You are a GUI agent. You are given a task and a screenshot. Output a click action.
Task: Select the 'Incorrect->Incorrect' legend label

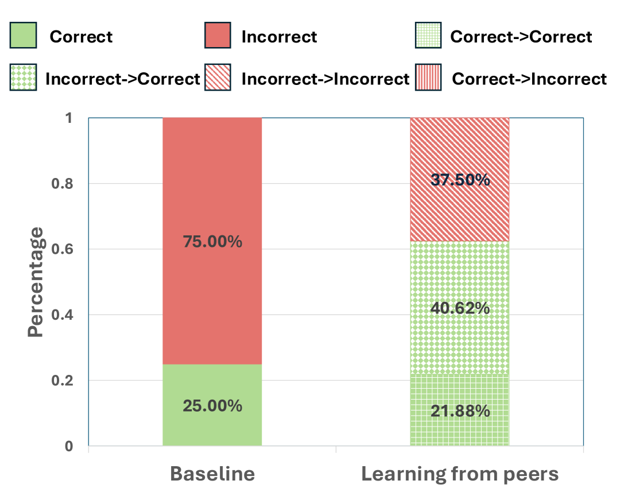tap(325, 78)
